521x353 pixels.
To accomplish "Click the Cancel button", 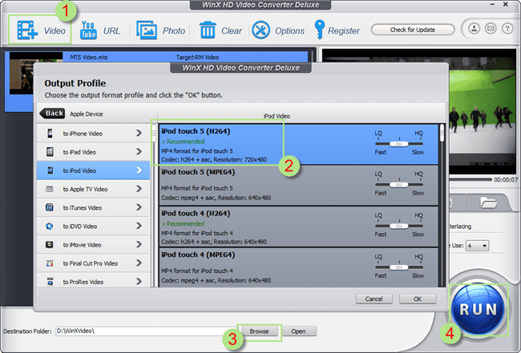I will 374,299.
